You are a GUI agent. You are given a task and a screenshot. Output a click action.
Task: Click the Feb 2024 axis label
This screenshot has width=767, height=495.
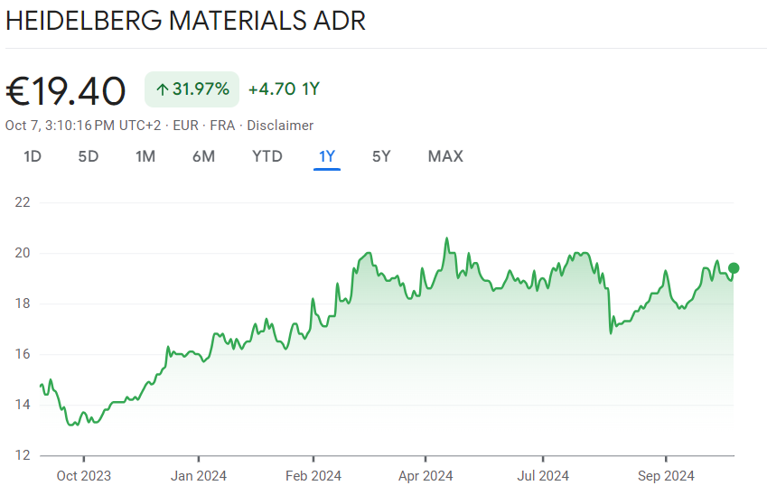313,476
